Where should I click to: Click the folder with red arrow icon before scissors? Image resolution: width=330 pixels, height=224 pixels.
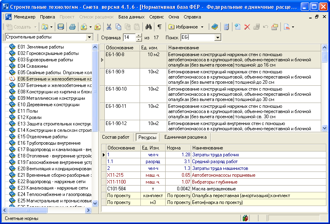pos(98,27)
